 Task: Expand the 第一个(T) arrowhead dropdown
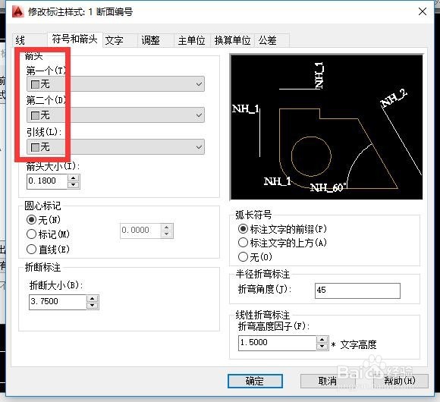tap(115, 84)
